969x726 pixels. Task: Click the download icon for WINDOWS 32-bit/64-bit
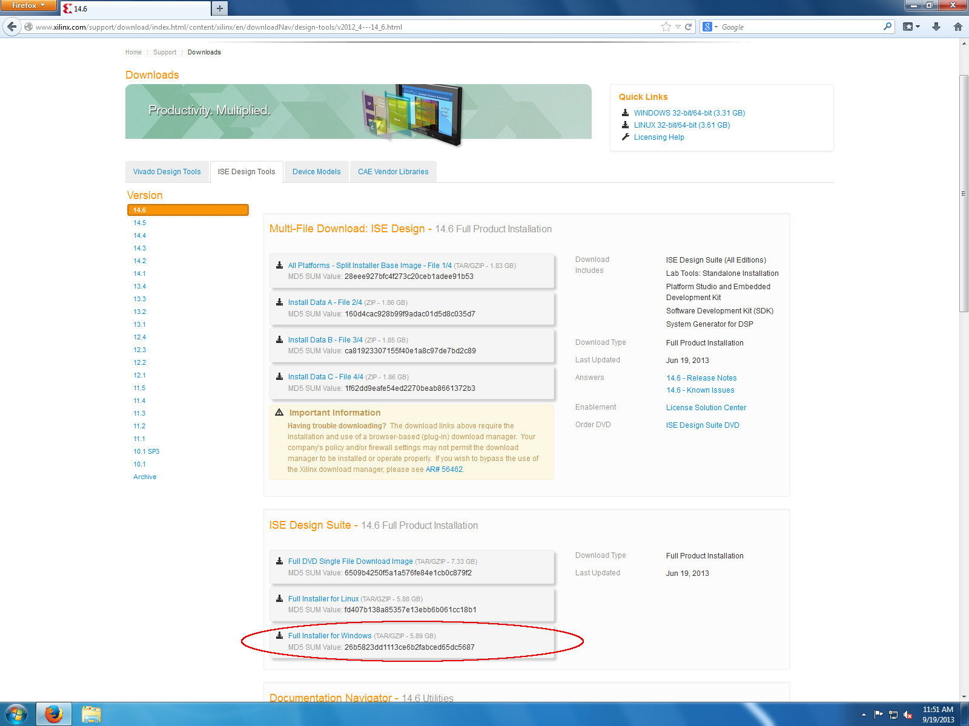tap(624, 113)
